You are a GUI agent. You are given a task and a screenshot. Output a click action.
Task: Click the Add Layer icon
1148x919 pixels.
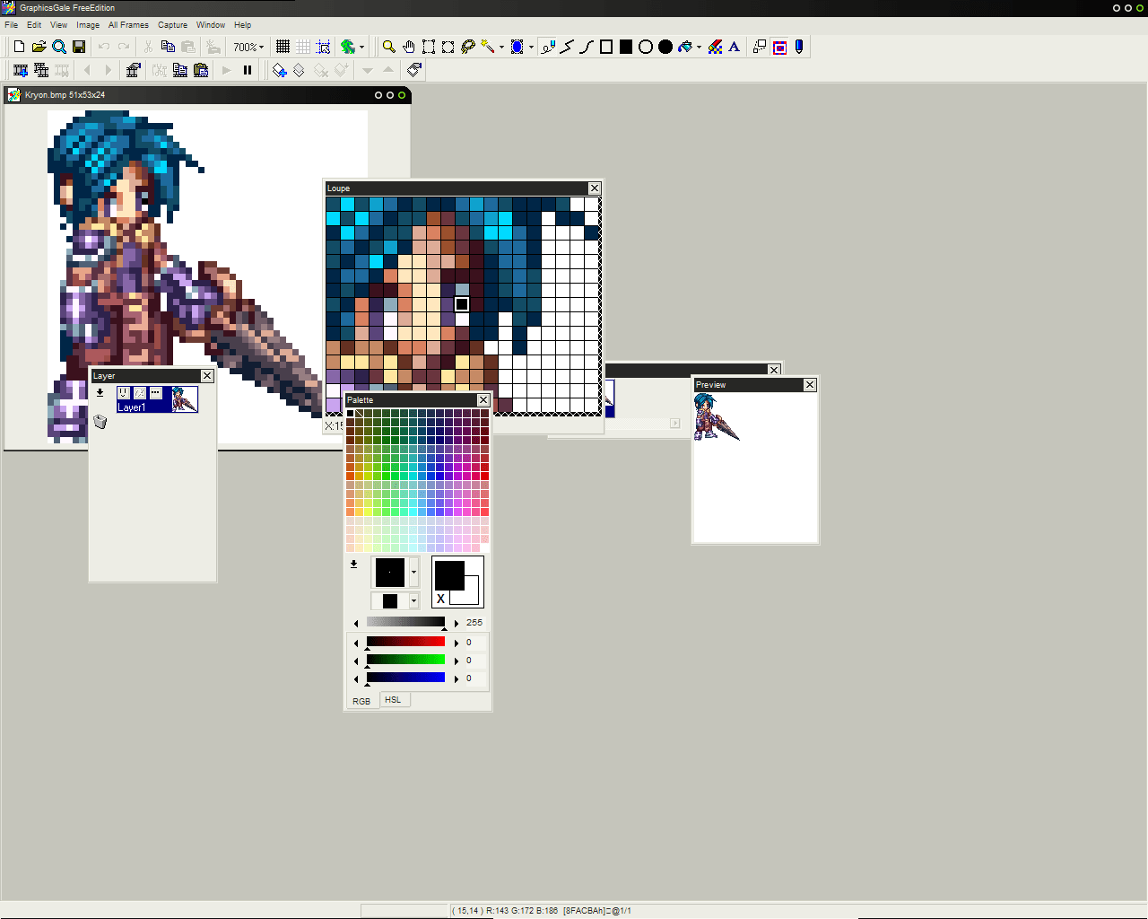point(280,70)
